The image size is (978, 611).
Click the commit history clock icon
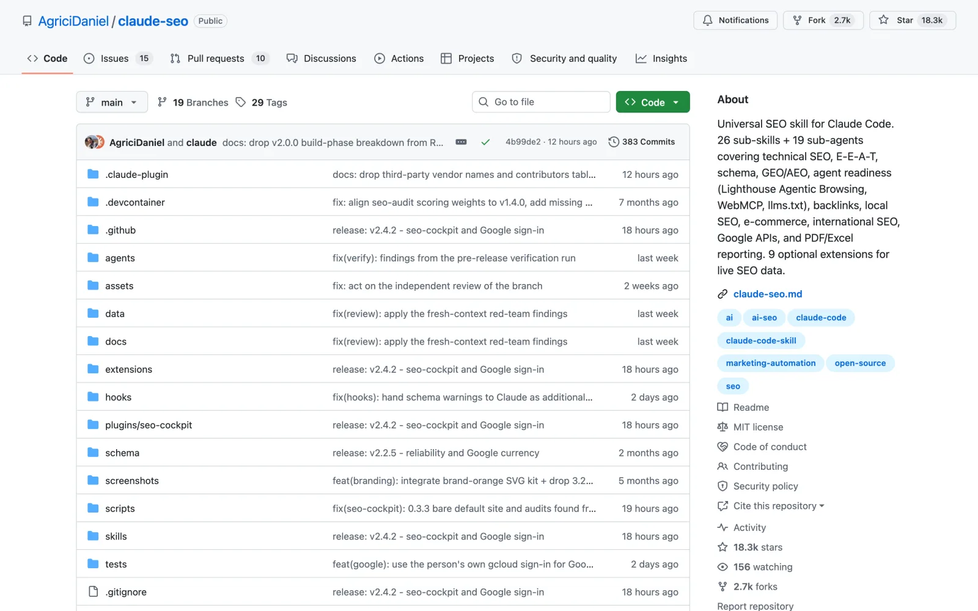(614, 142)
